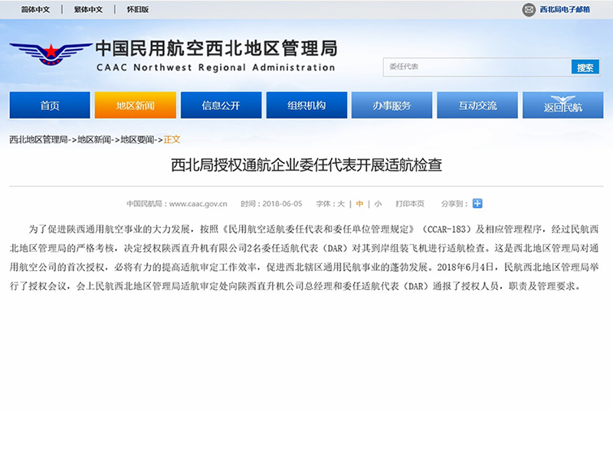Image resolution: width=613 pixels, height=459 pixels.
Task: Click 打印本页 print link
Action: pyautogui.click(x=410, y=203)
